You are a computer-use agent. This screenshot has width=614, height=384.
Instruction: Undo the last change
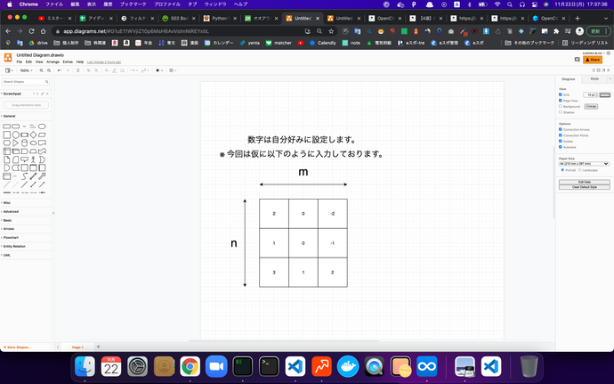(60, 70)
